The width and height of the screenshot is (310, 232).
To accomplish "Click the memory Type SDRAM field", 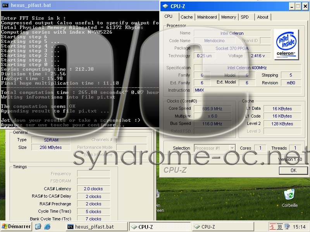I will click(x=51, y=140).
